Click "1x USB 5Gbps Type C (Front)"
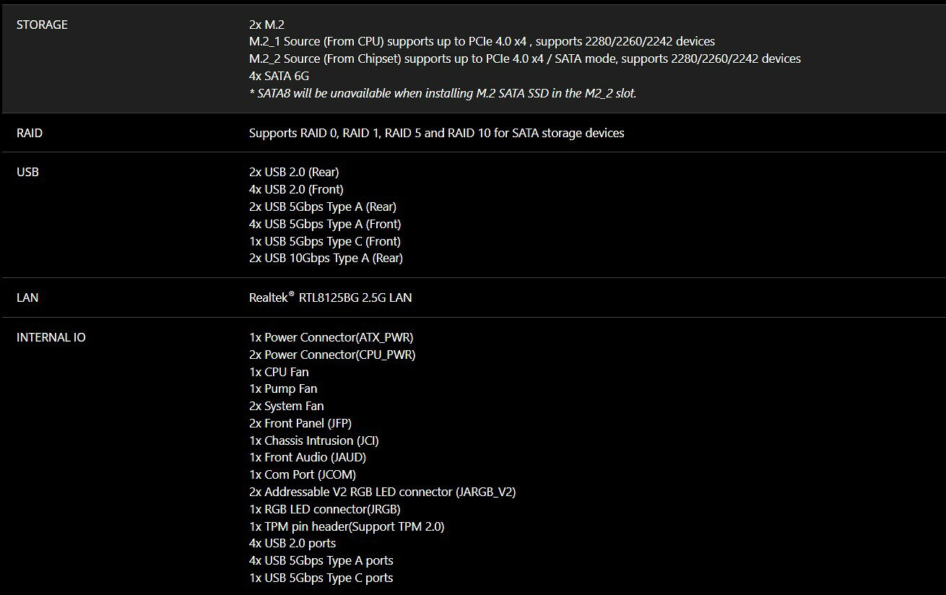The height and width of the screenshot is (595, 946). 325,242
